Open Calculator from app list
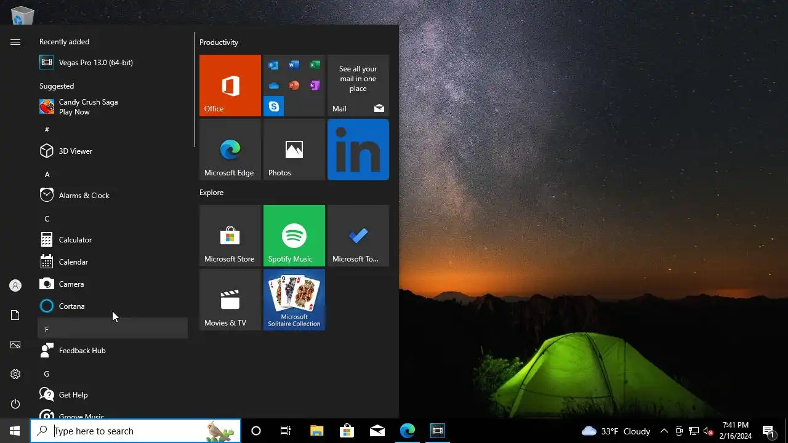Screen dimensions: 788x443 pyautogui.click(x=113, y=239)
